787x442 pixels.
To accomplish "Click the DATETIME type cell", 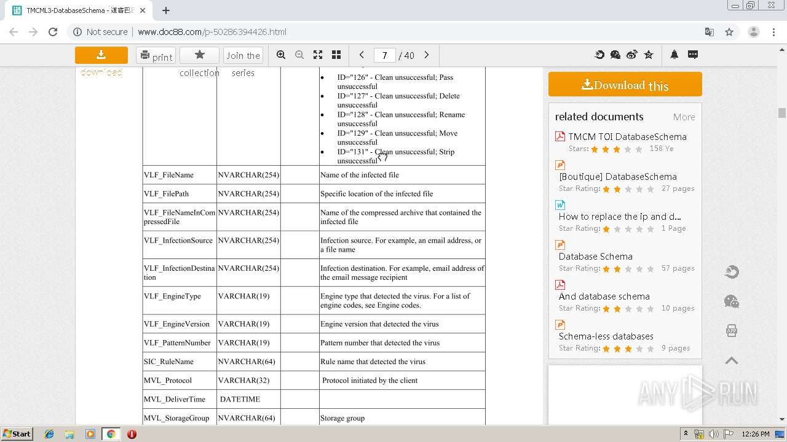I will pyautogui.click(x=248, y=399).
